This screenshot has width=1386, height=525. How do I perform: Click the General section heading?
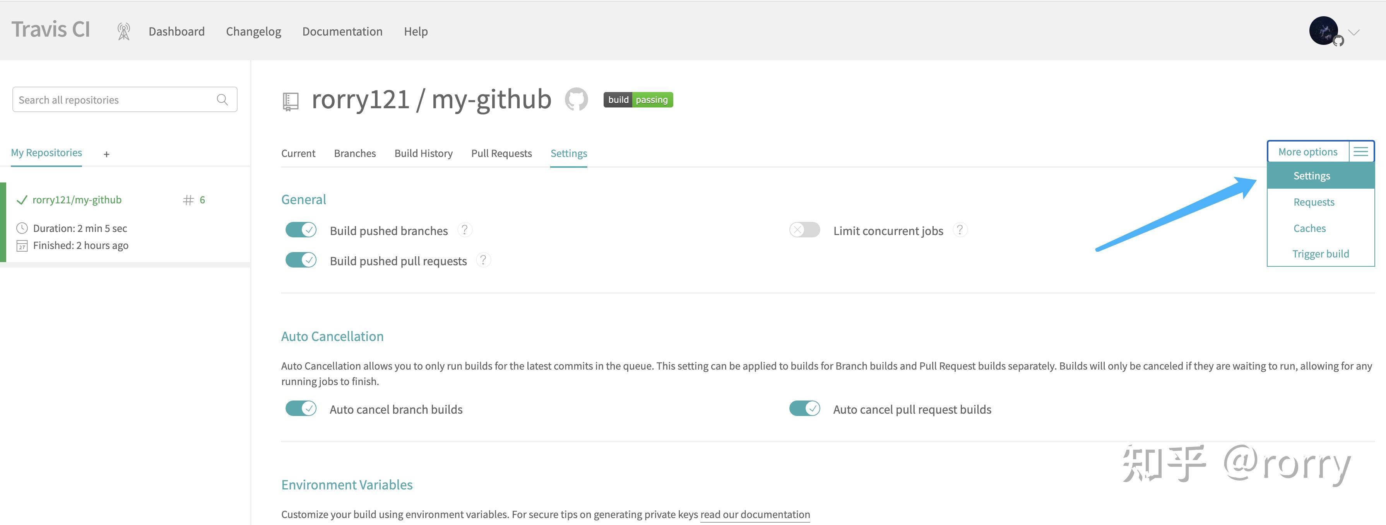(303, 199)
